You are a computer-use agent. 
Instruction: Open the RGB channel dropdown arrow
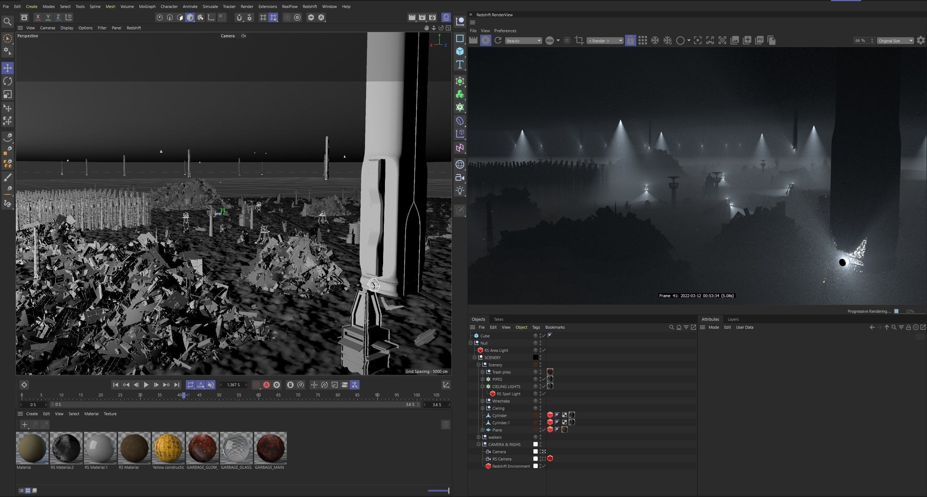[x=558, y=40]
